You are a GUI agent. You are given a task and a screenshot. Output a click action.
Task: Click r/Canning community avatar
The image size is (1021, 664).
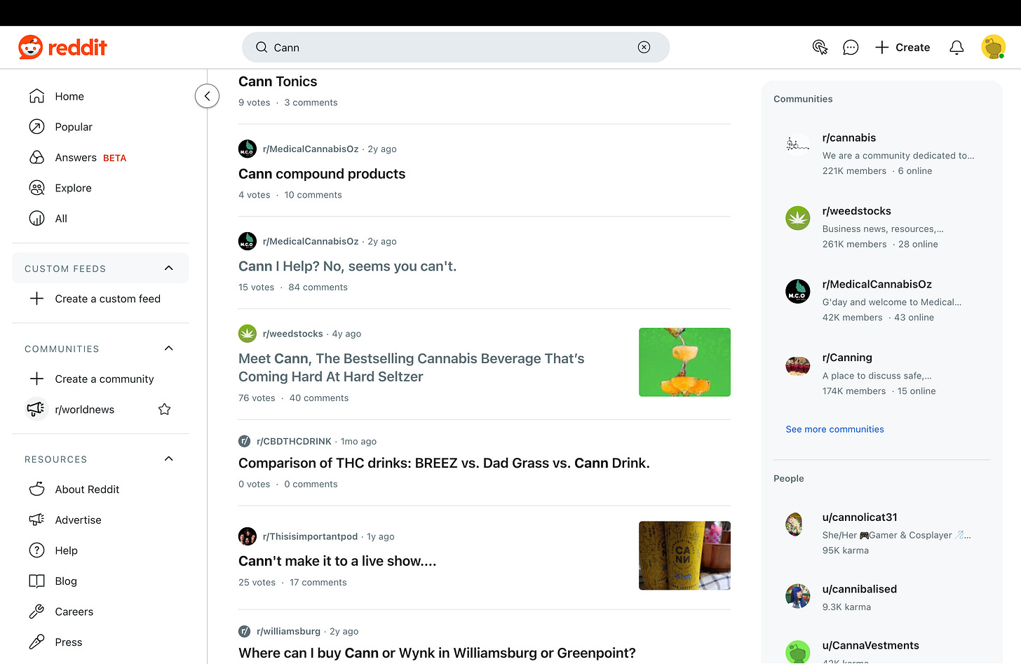(798, 365)
